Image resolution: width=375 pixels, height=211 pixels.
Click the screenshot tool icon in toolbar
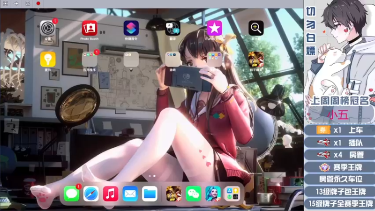28,3
